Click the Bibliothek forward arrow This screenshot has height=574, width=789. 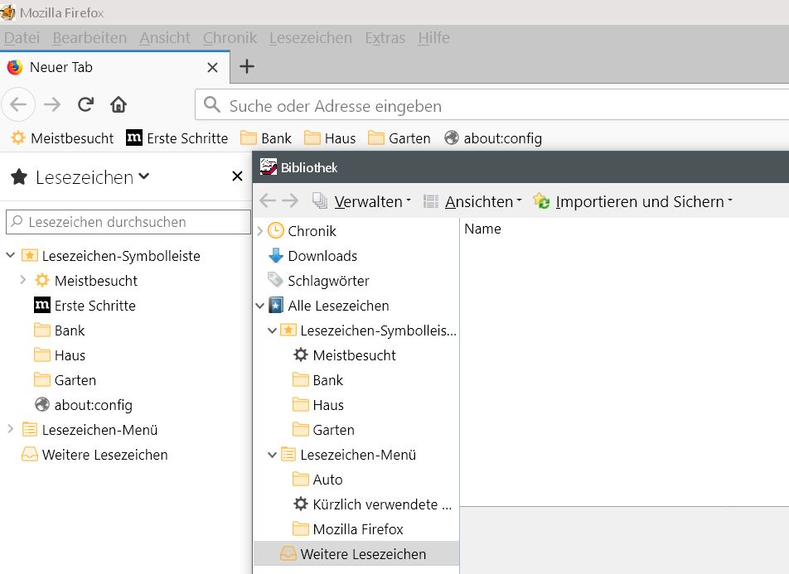(x=290, y=200)
